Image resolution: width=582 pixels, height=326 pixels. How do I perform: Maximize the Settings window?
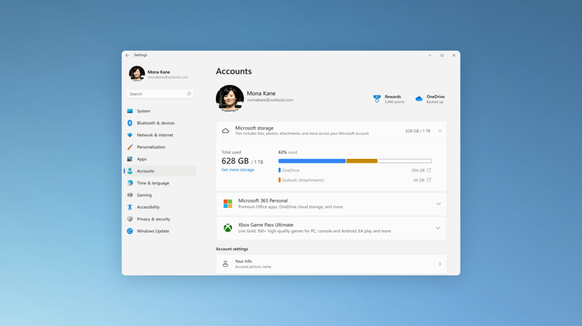point(442,55)
